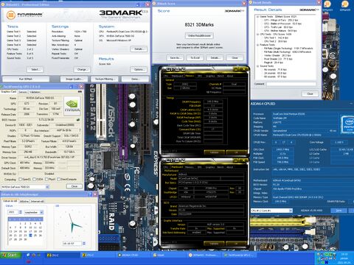
Task: Select day 25 in the calendar
Action: pyautogui.click(x=35, y=236)
